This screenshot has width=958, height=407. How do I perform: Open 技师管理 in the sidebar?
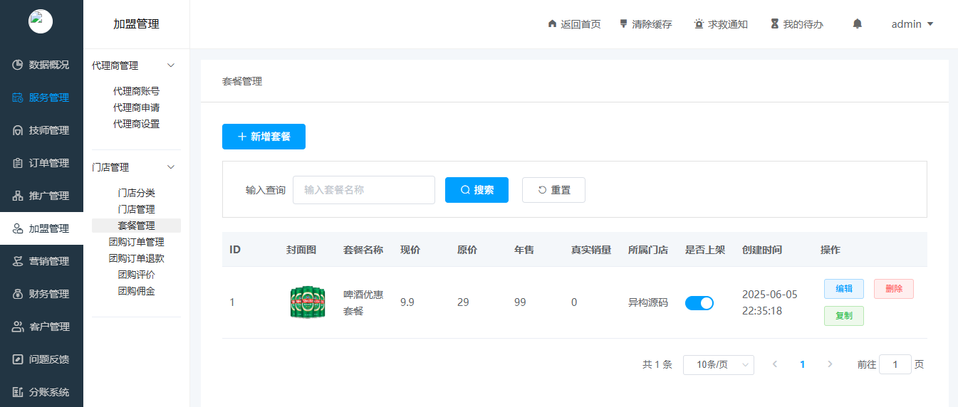[x=41, y=130]
